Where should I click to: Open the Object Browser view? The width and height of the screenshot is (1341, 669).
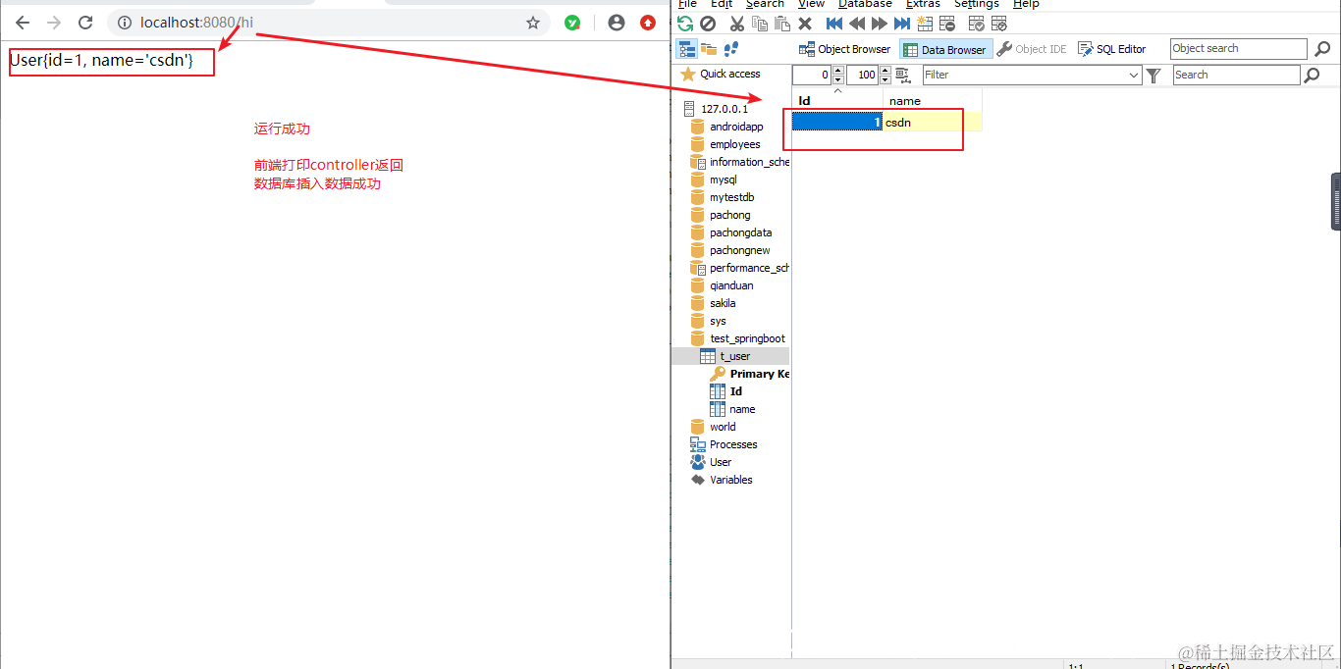845,49
